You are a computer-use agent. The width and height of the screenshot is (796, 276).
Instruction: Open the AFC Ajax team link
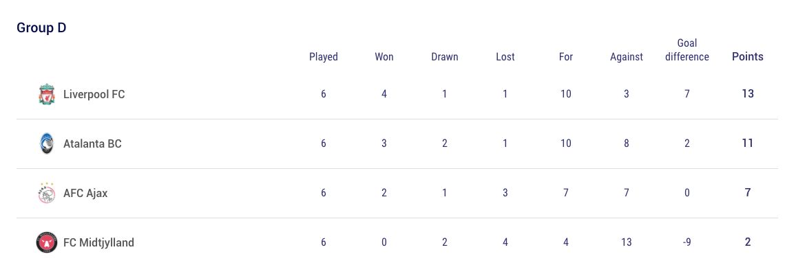pos(85,193)
